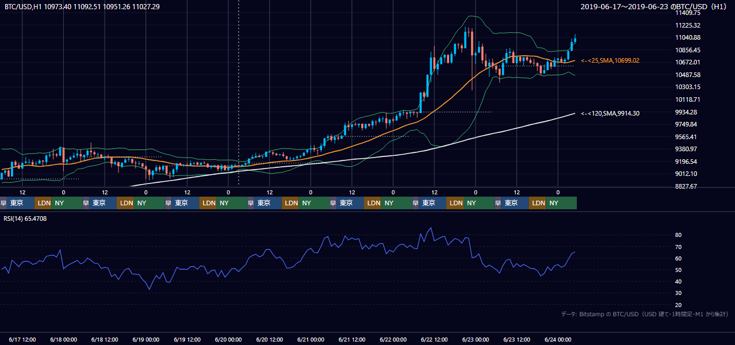
Task: Click date axis label 6/21 00:00
Action: [311, 339]
